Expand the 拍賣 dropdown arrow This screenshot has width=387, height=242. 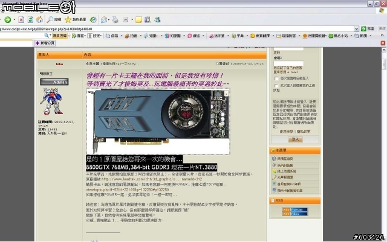click(x=140, y=36)
